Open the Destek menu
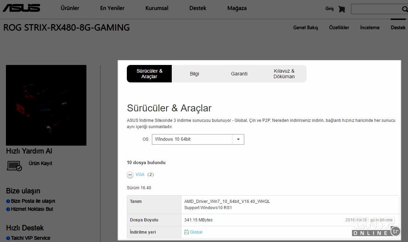 198,8
